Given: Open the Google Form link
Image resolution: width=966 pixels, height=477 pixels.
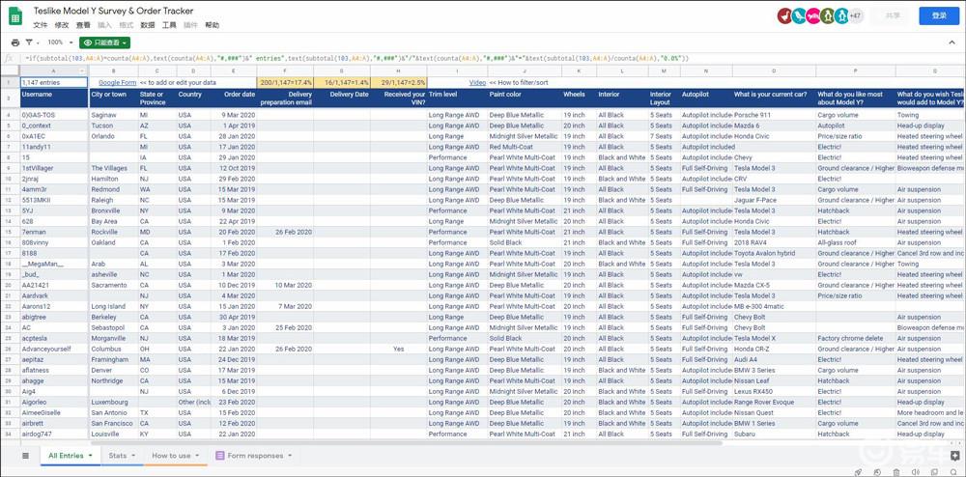Looking at the screenshot, I should [x=118, y=82].
